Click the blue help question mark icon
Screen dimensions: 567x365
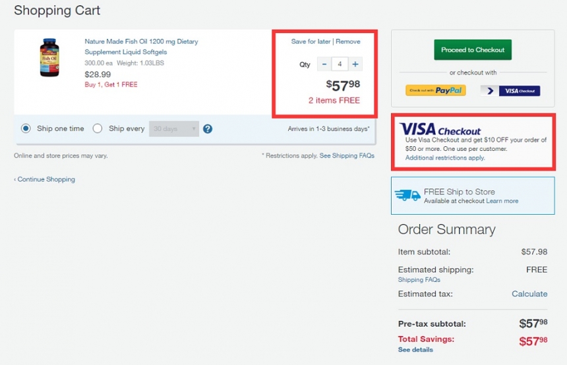click(x=208, y=129)
